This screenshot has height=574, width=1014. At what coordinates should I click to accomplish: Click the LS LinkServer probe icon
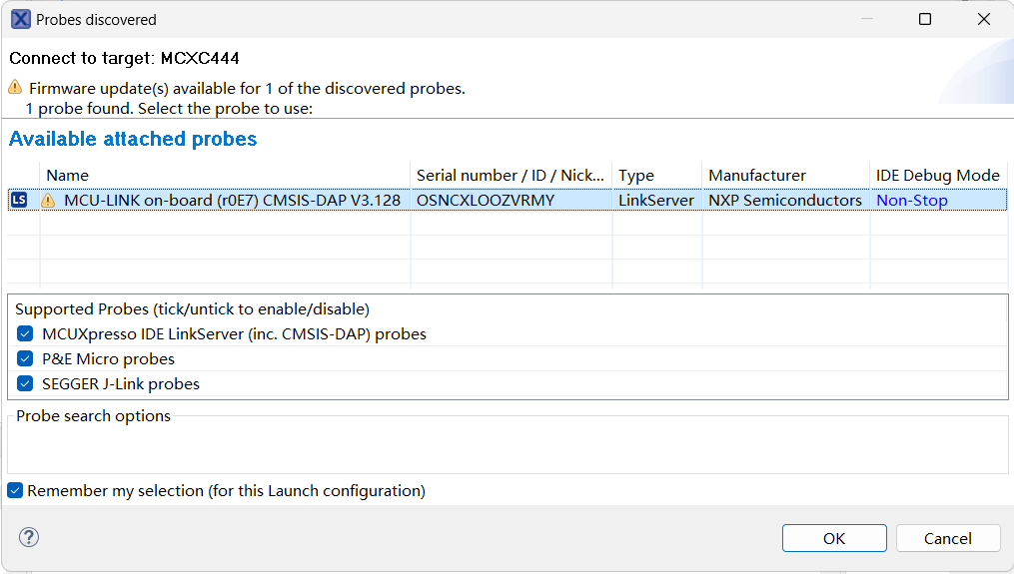[20, 201]
